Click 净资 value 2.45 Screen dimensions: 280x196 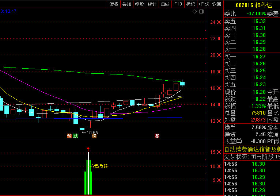tap(261, 135)
